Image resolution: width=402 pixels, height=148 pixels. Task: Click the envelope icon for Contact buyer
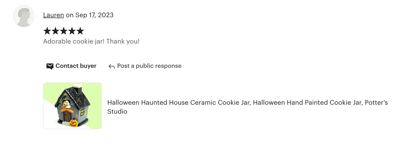(50, 66)
